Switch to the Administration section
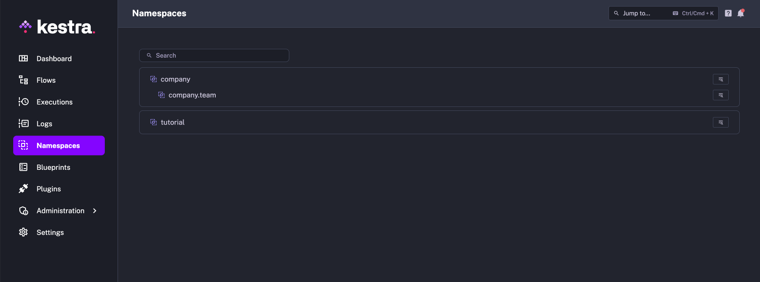Viewport: 760px width, 282px height. 60,210
